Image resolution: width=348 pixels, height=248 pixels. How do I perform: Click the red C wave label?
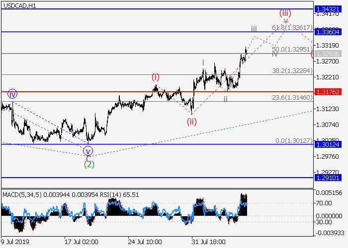(88, 158)
